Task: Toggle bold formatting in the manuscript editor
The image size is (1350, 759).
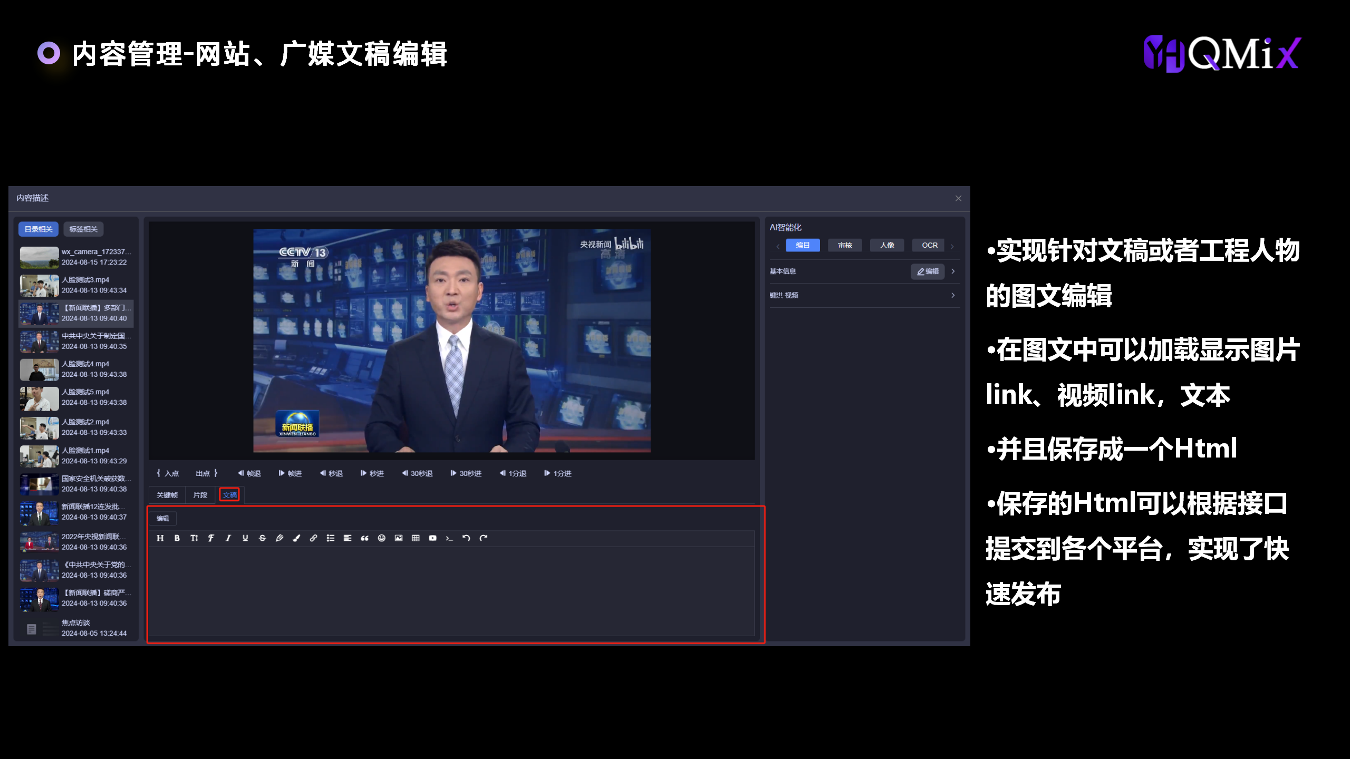Action: pos(177,538)
